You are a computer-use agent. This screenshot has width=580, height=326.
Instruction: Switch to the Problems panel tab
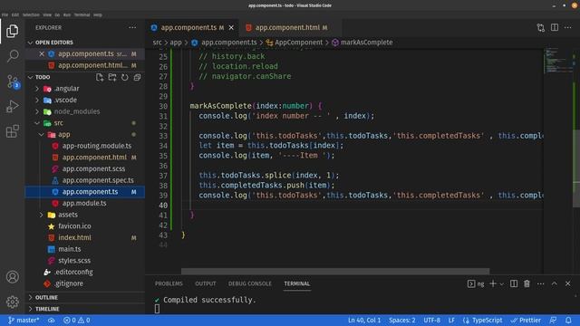click(x=169, y=283)
